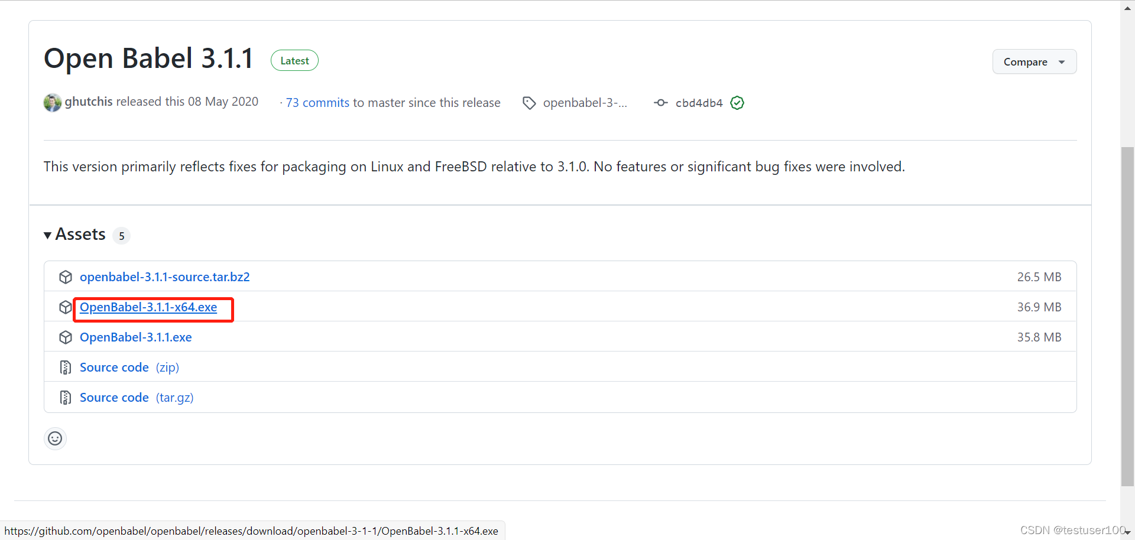Click the release description paragraph

[474, 167]
